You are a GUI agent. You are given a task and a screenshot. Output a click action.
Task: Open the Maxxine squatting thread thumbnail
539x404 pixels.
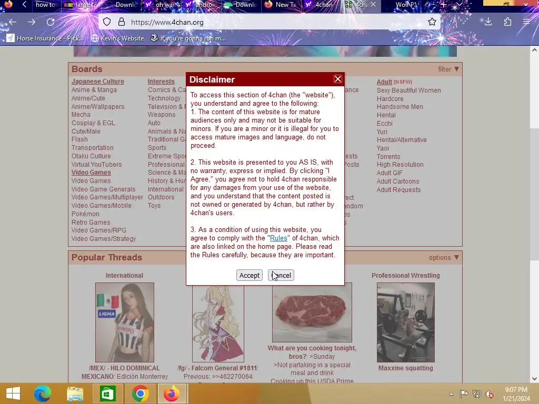[x=406, y=322]
